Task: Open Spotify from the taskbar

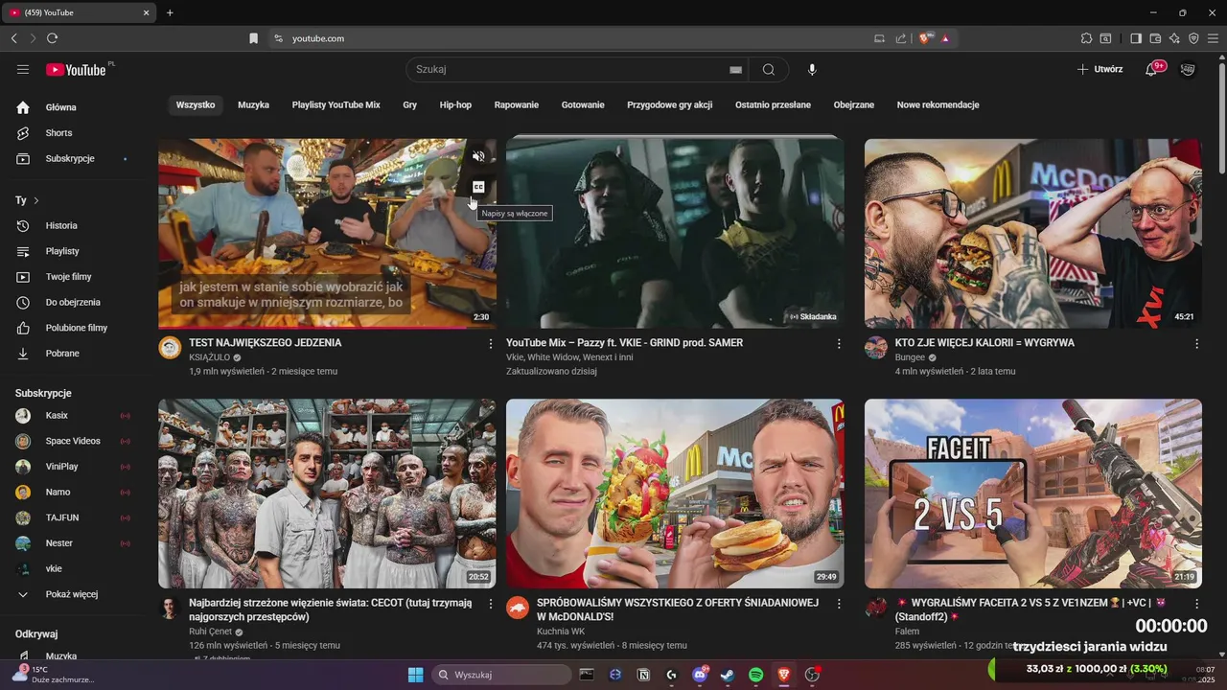Action: (x=755, y=675)
